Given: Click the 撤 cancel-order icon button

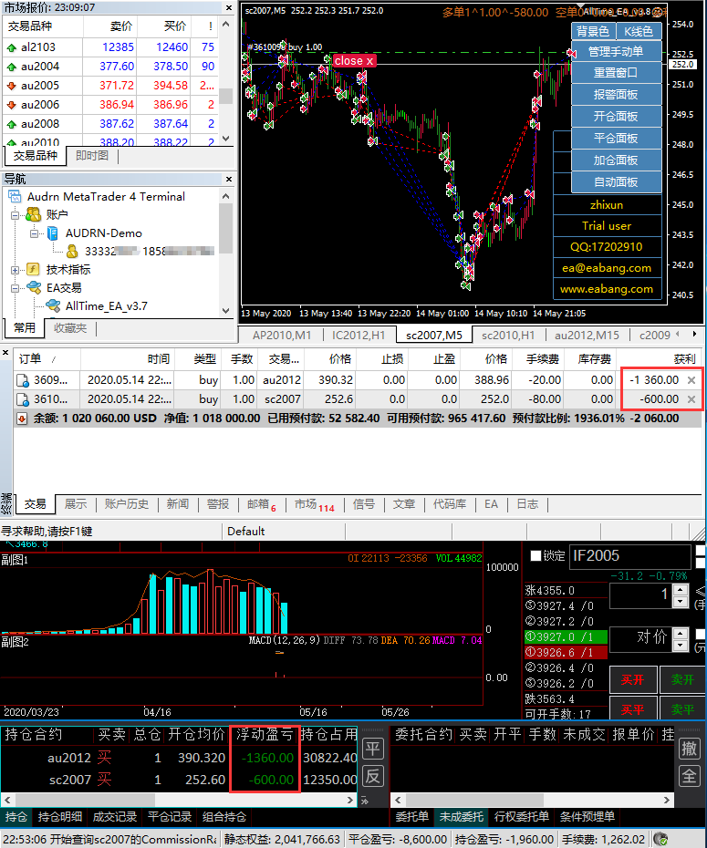Looking at the screenshot, I should point(691,749).
